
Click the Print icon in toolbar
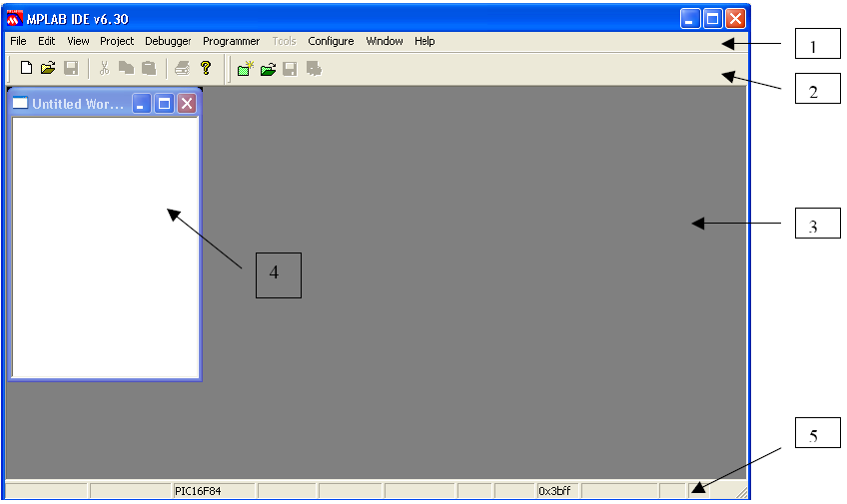pyautogui.click(x=182, y=68)
